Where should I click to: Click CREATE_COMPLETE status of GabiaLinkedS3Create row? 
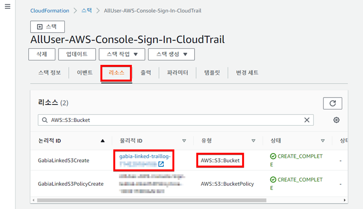tap(296, 160)
